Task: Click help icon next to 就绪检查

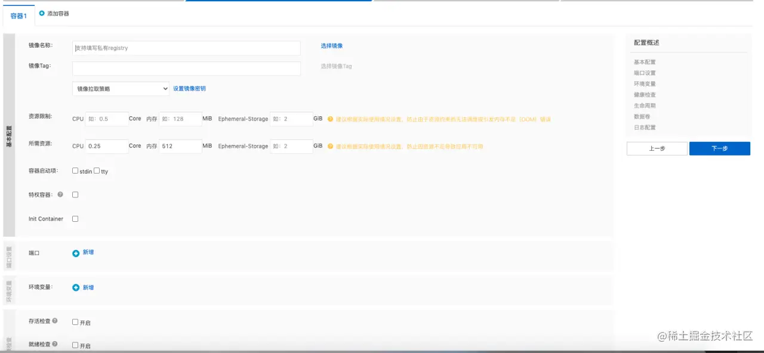Action: tap(55, 344)
